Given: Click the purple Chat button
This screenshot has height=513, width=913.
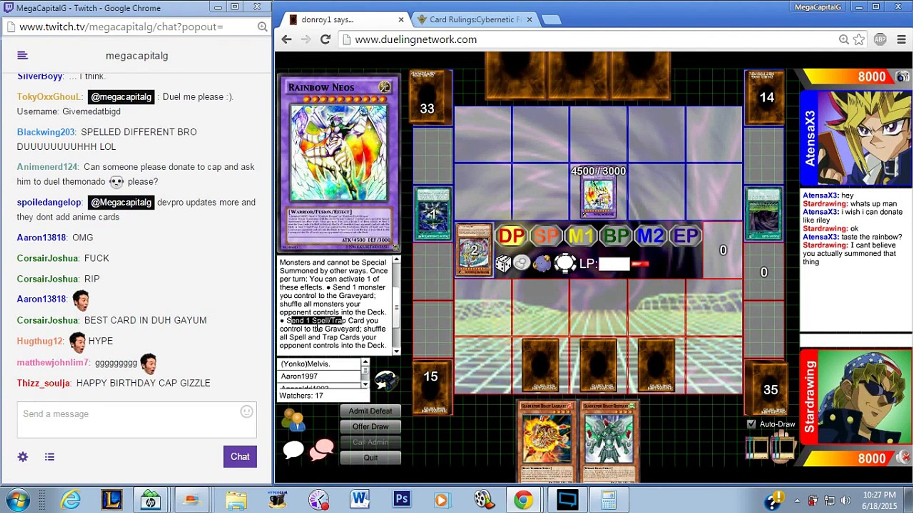Looking at the screenshot, I should point(240,456).
